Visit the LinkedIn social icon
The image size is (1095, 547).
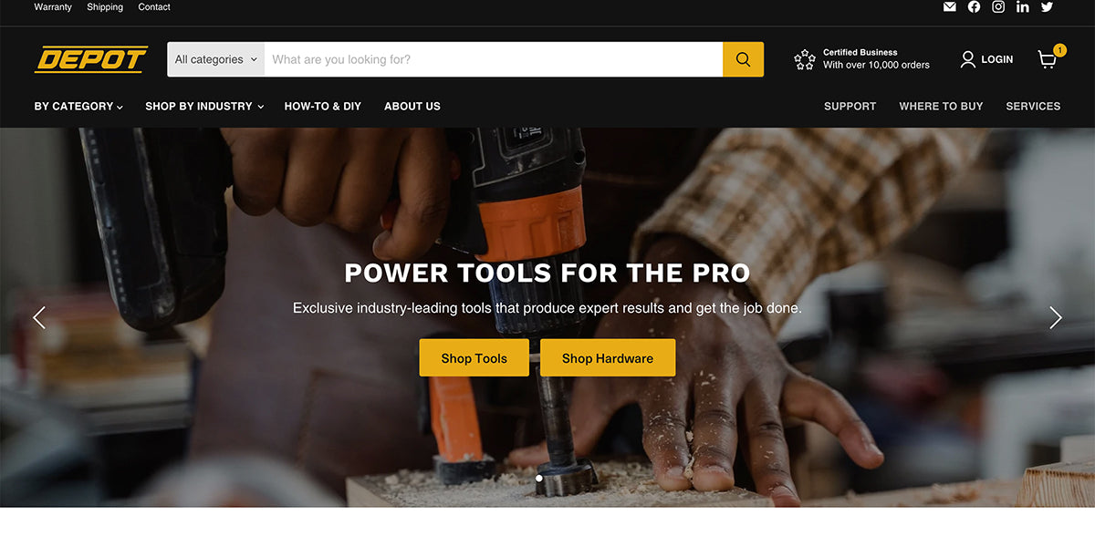[x=1023, y=6]
